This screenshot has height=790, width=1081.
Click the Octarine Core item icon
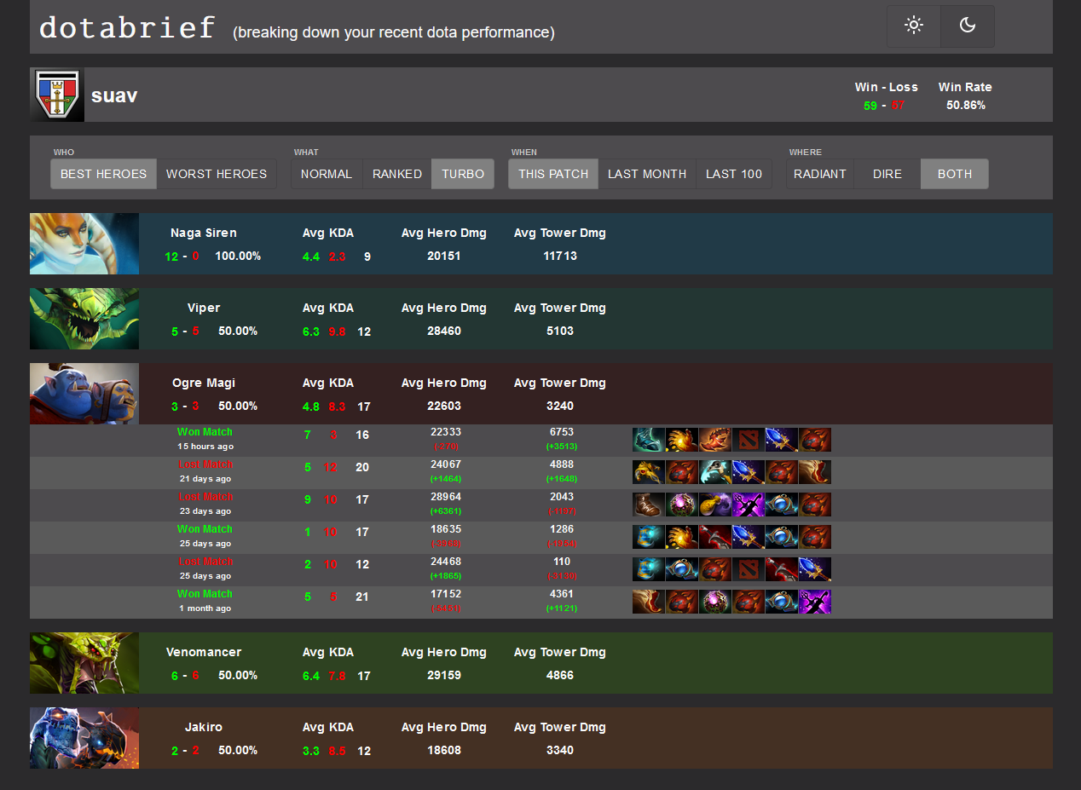coord(715,601)
